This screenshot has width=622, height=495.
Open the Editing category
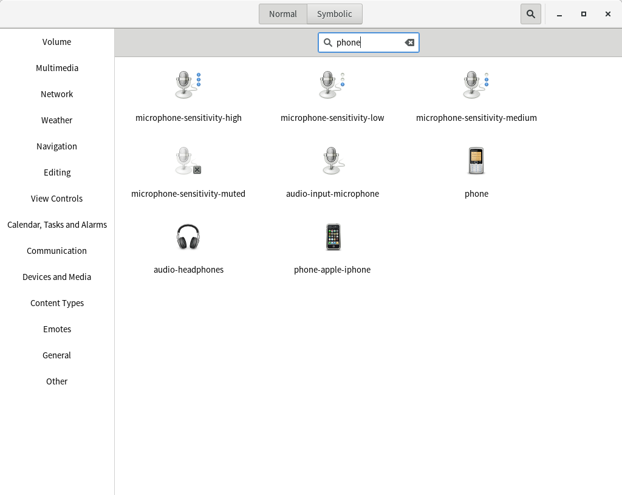[x=56, y=173]
